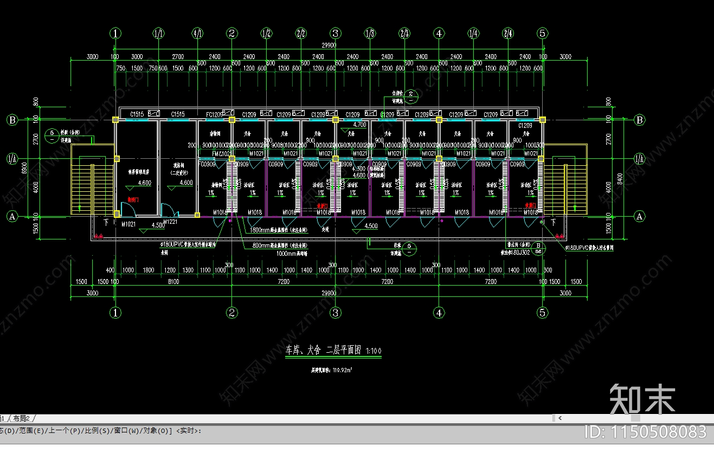
Task: Select axis bubble 5 above the plan
Action: pyautogui.click(x=543, y=33)
